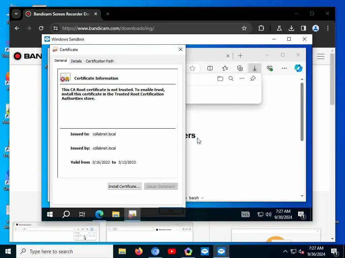Open the Chrome profile avatar
345x258 pixels.
click(315, 28)
